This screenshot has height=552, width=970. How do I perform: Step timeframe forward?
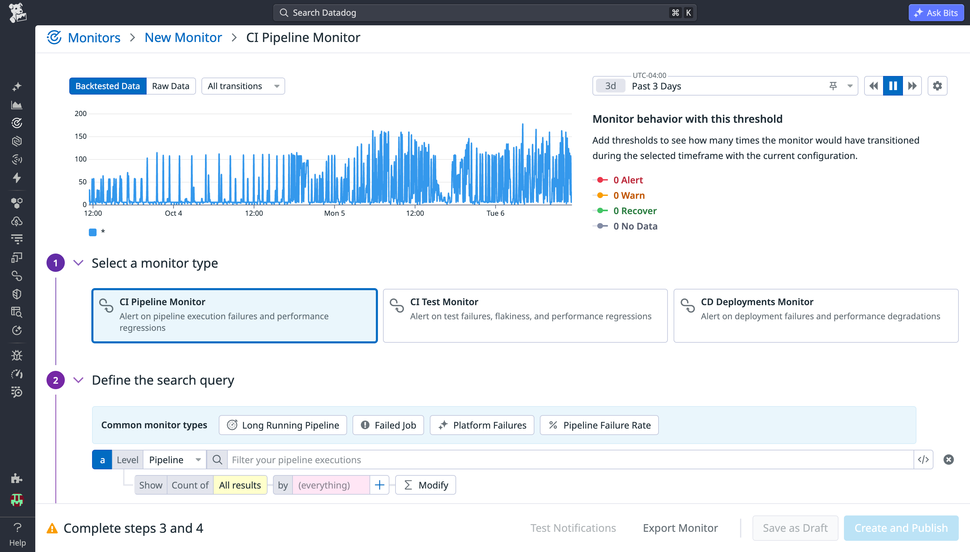coord(912,86)
